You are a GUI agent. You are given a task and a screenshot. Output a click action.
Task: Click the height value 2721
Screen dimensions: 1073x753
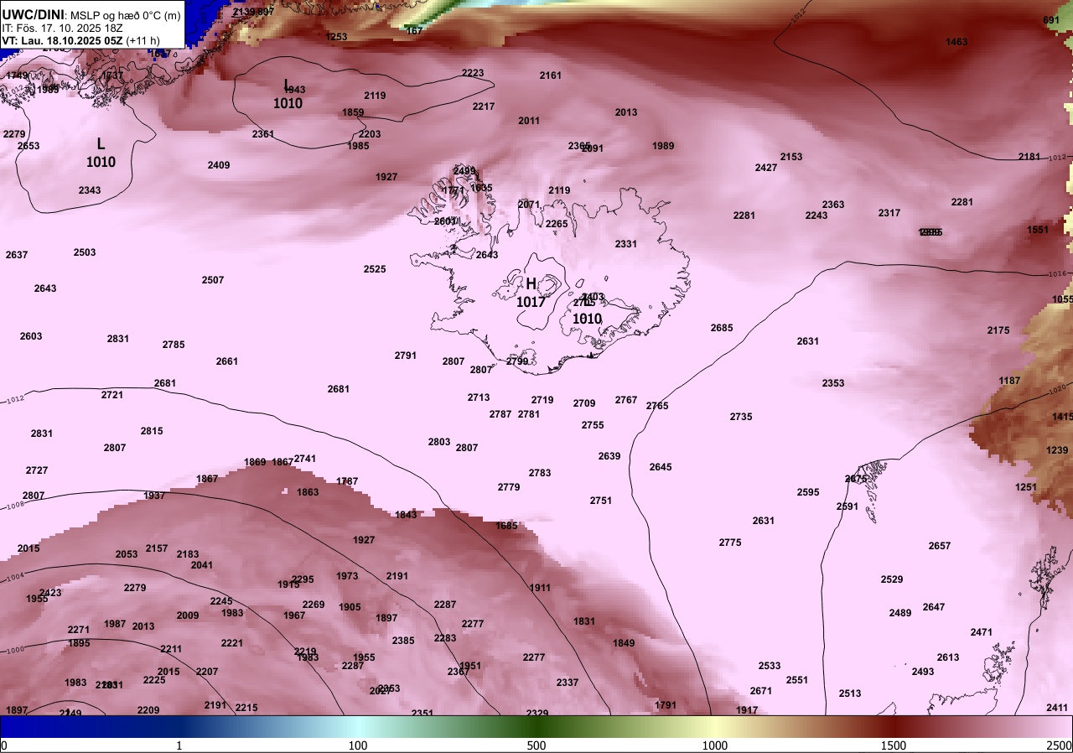112,396
